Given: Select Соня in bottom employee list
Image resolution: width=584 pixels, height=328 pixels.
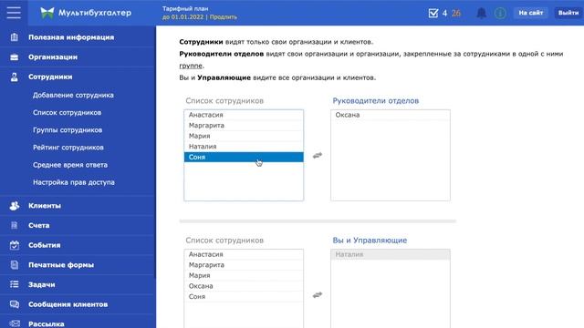Looking at the screenshot, I should point(244,296).
